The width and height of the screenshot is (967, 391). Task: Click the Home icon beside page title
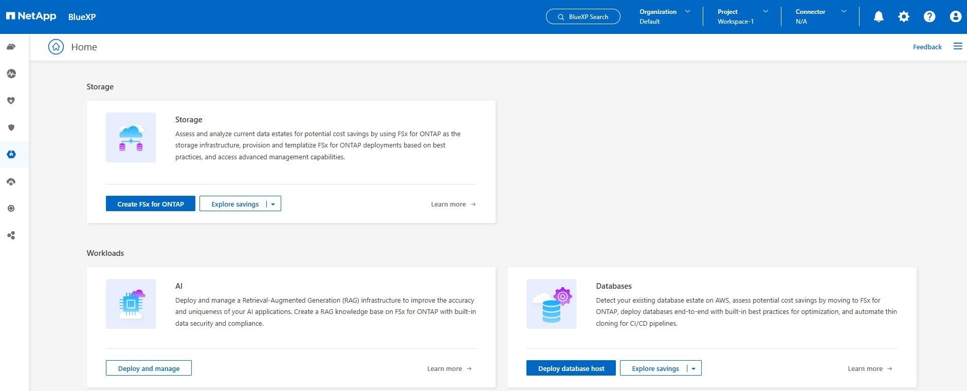[56, 47]
